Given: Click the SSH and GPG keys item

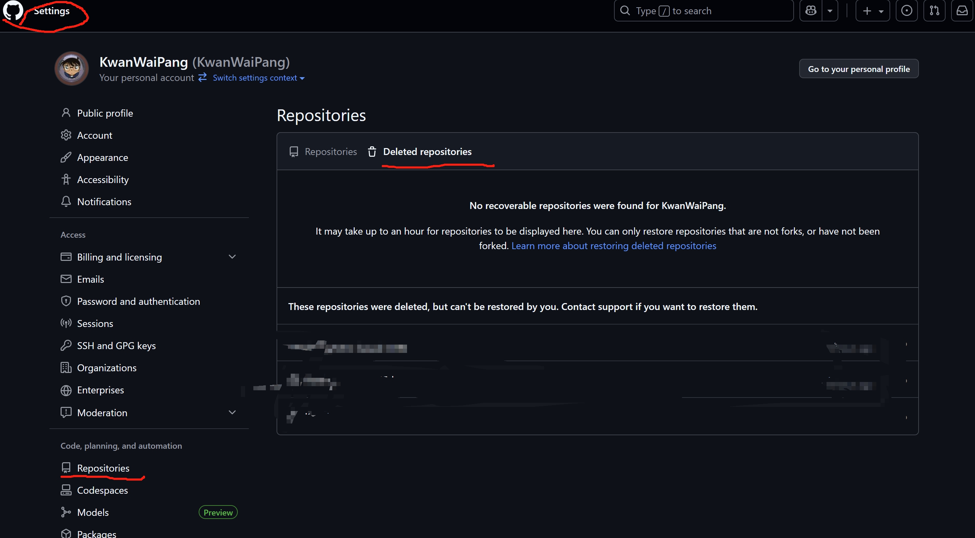Looking at the screenshot, I should (116, 345).
